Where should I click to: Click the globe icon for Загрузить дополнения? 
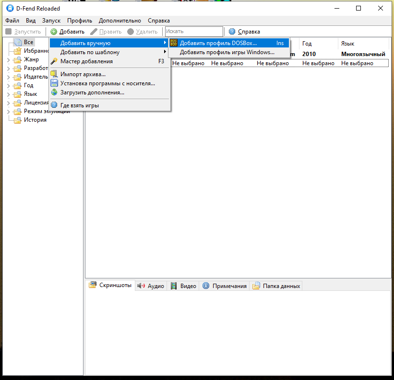(54, 92)
